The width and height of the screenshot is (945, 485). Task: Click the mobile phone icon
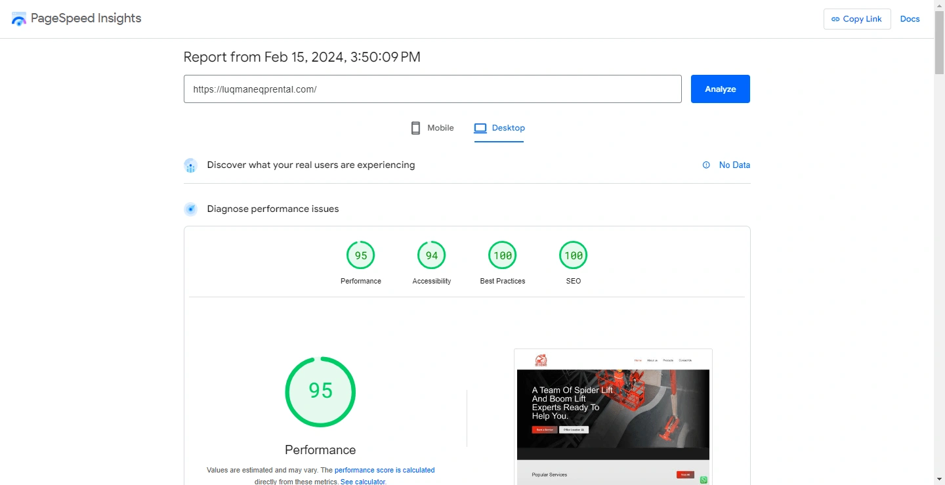point(415,128)
